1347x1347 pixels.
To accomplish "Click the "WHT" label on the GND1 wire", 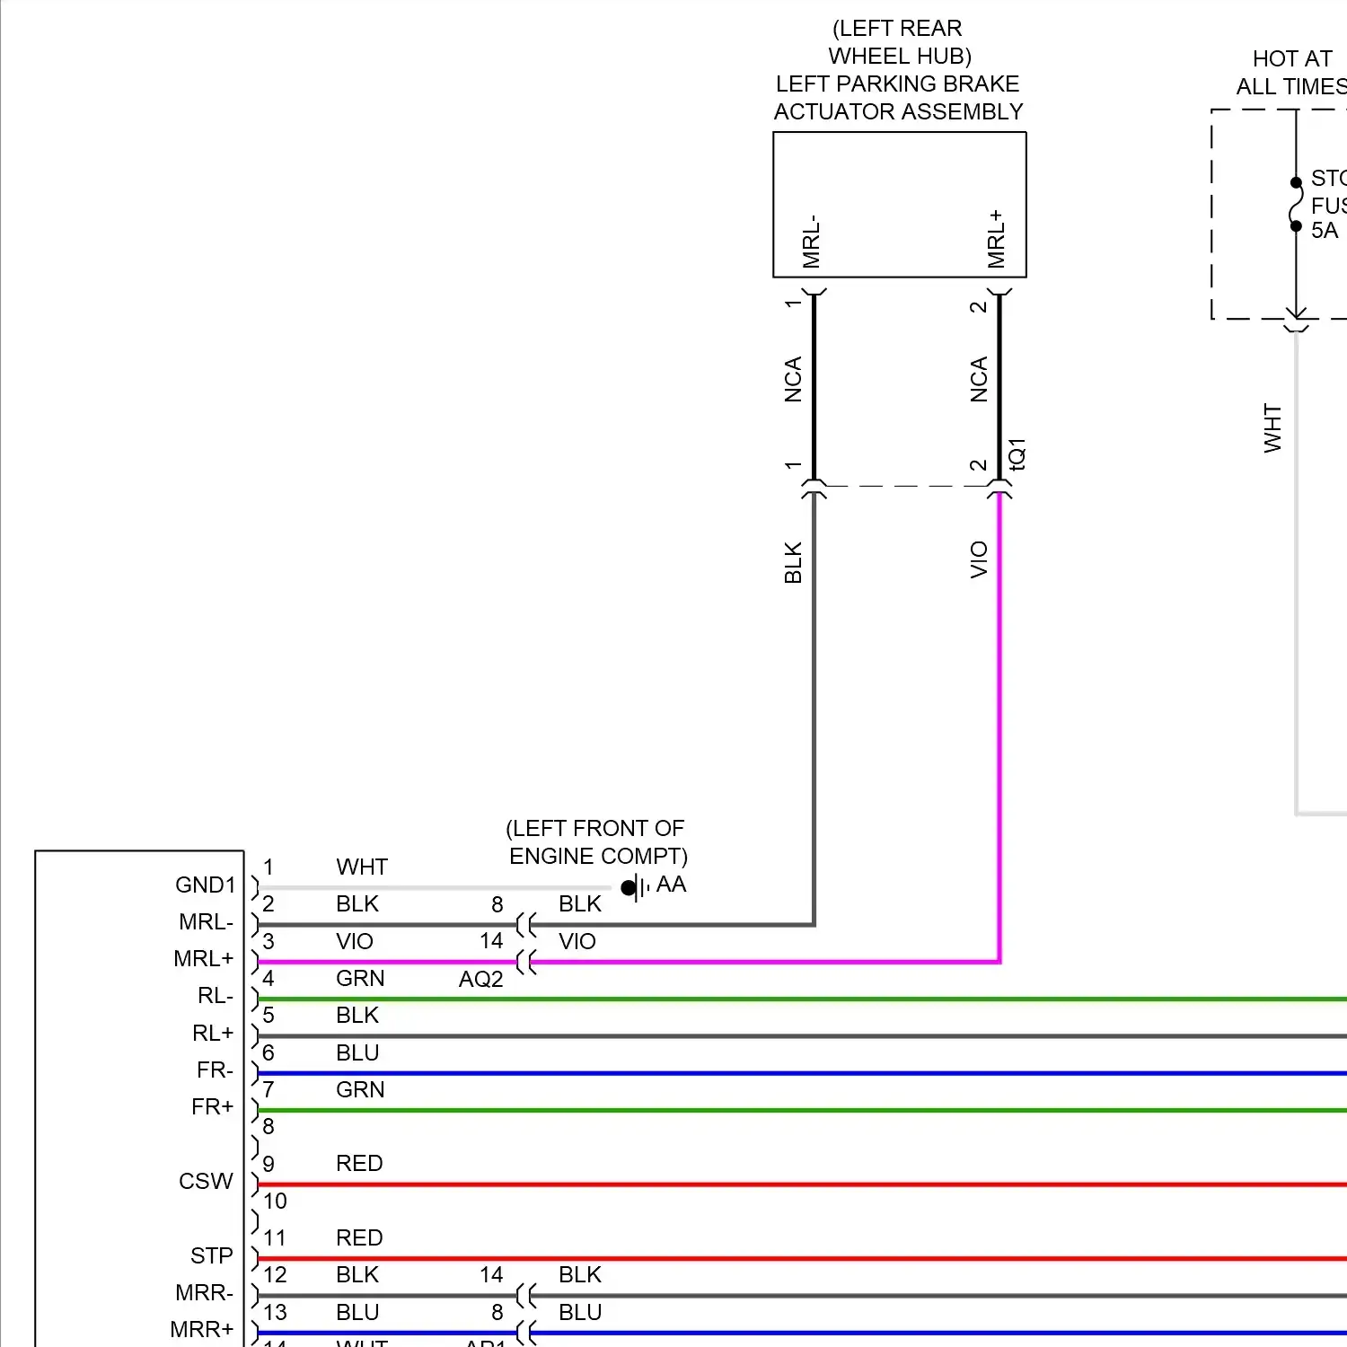I will coord(362,867).
